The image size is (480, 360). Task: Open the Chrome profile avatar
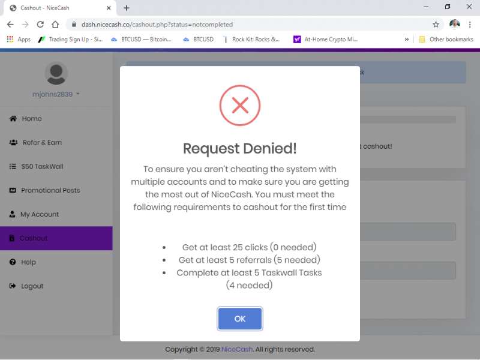(x=455, y=24)
